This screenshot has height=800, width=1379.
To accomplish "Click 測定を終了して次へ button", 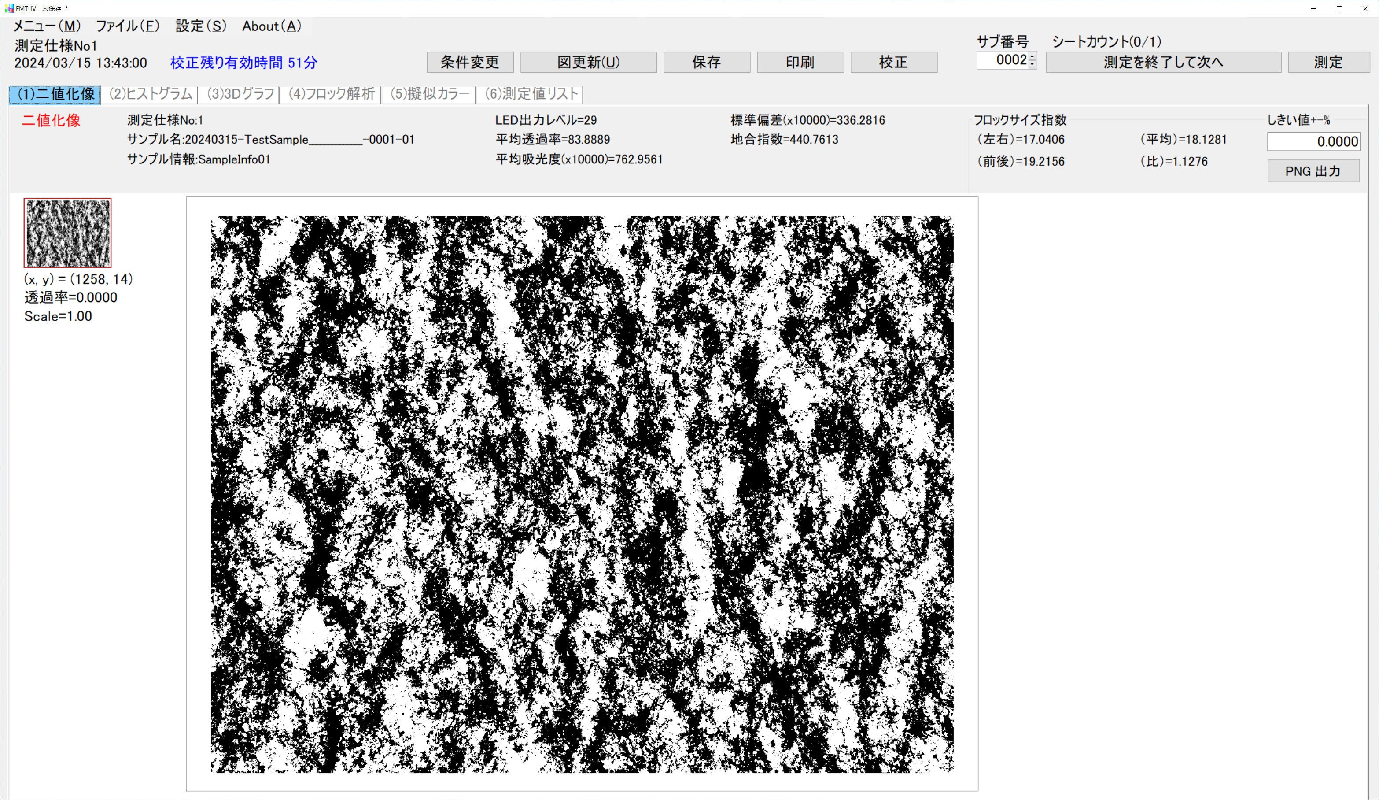I will (x=1163, y=62).
